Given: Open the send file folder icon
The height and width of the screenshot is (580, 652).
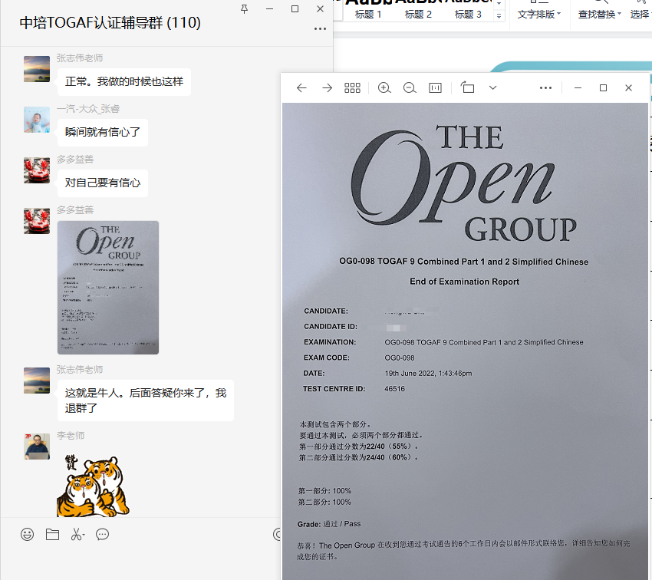Looking at the screenshot, I should tap(52, 534).
